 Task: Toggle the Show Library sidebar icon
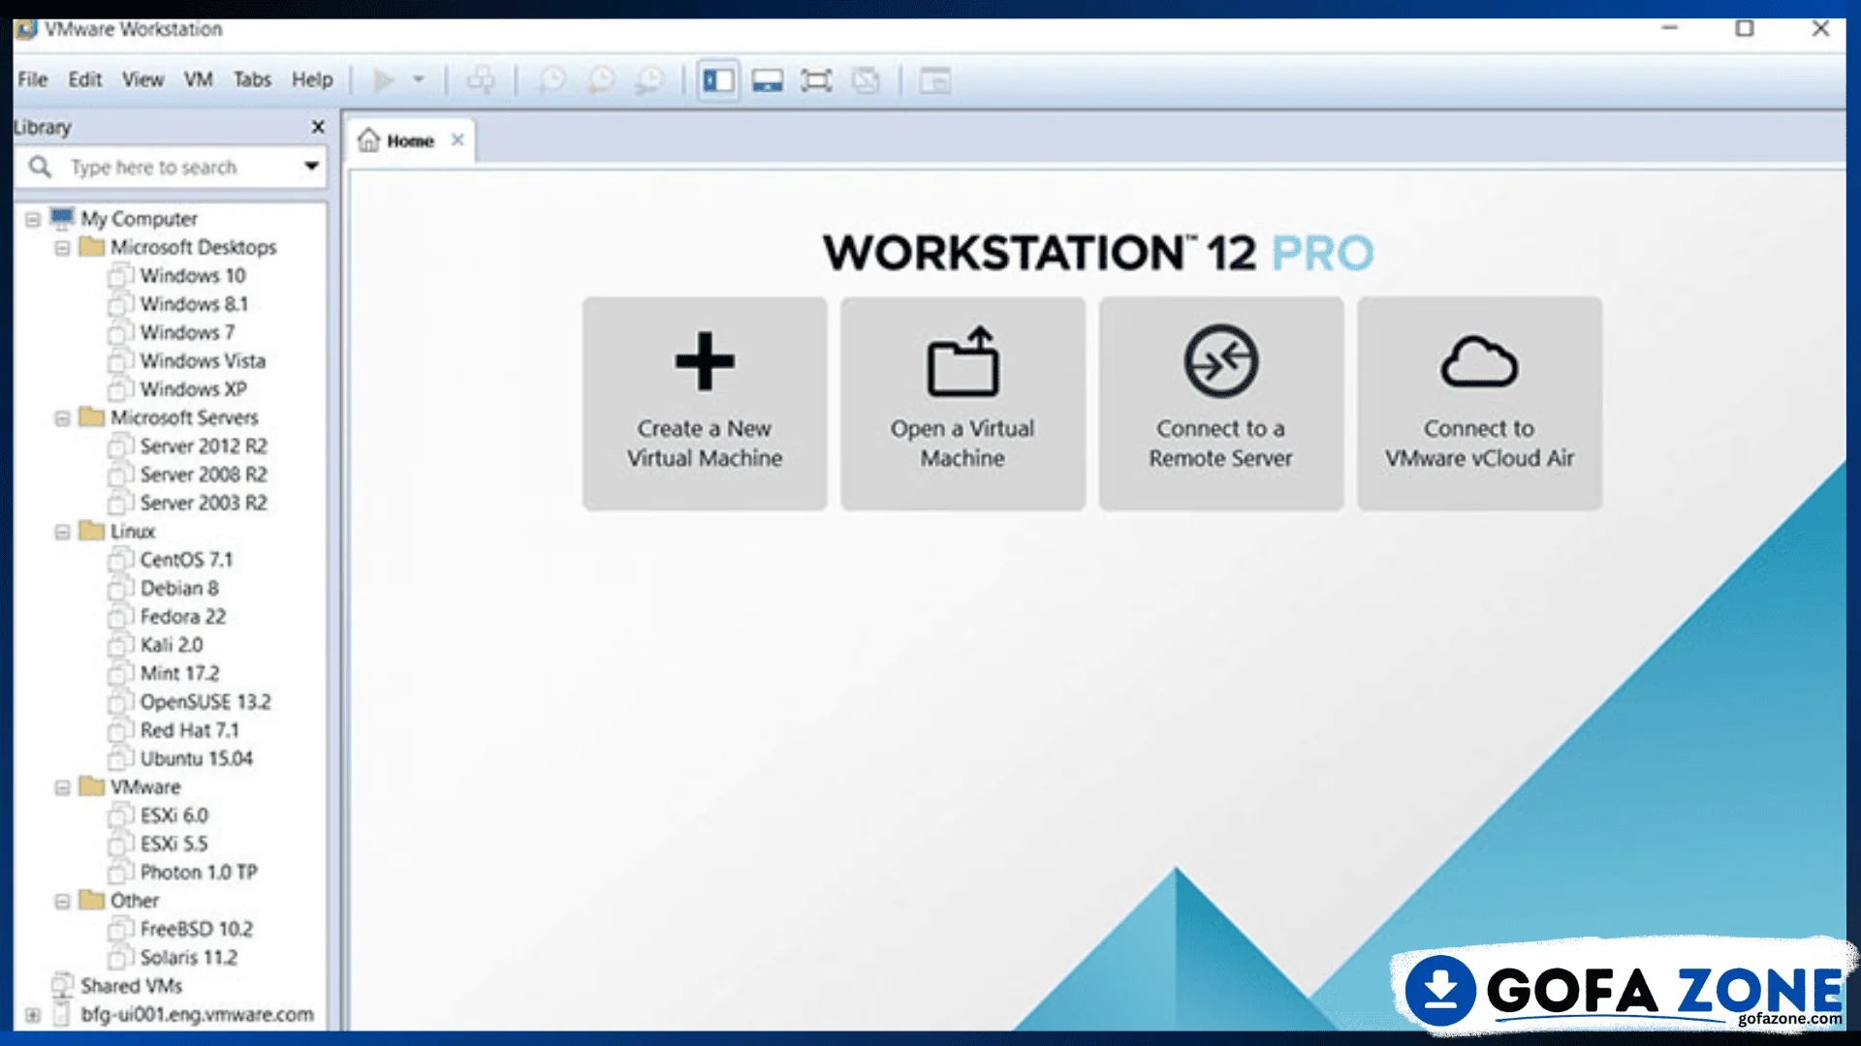click(718, 80)
